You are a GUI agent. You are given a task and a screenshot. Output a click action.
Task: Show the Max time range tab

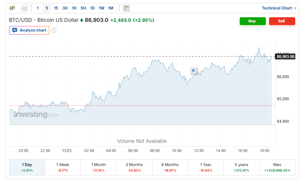pos(277,167)
